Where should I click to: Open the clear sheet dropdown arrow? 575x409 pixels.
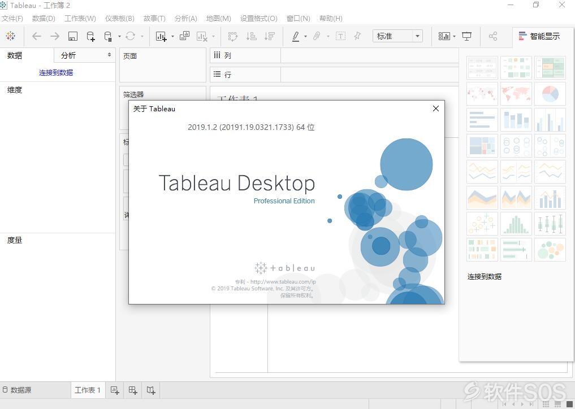pyautogui.click(x=213, y=36)
